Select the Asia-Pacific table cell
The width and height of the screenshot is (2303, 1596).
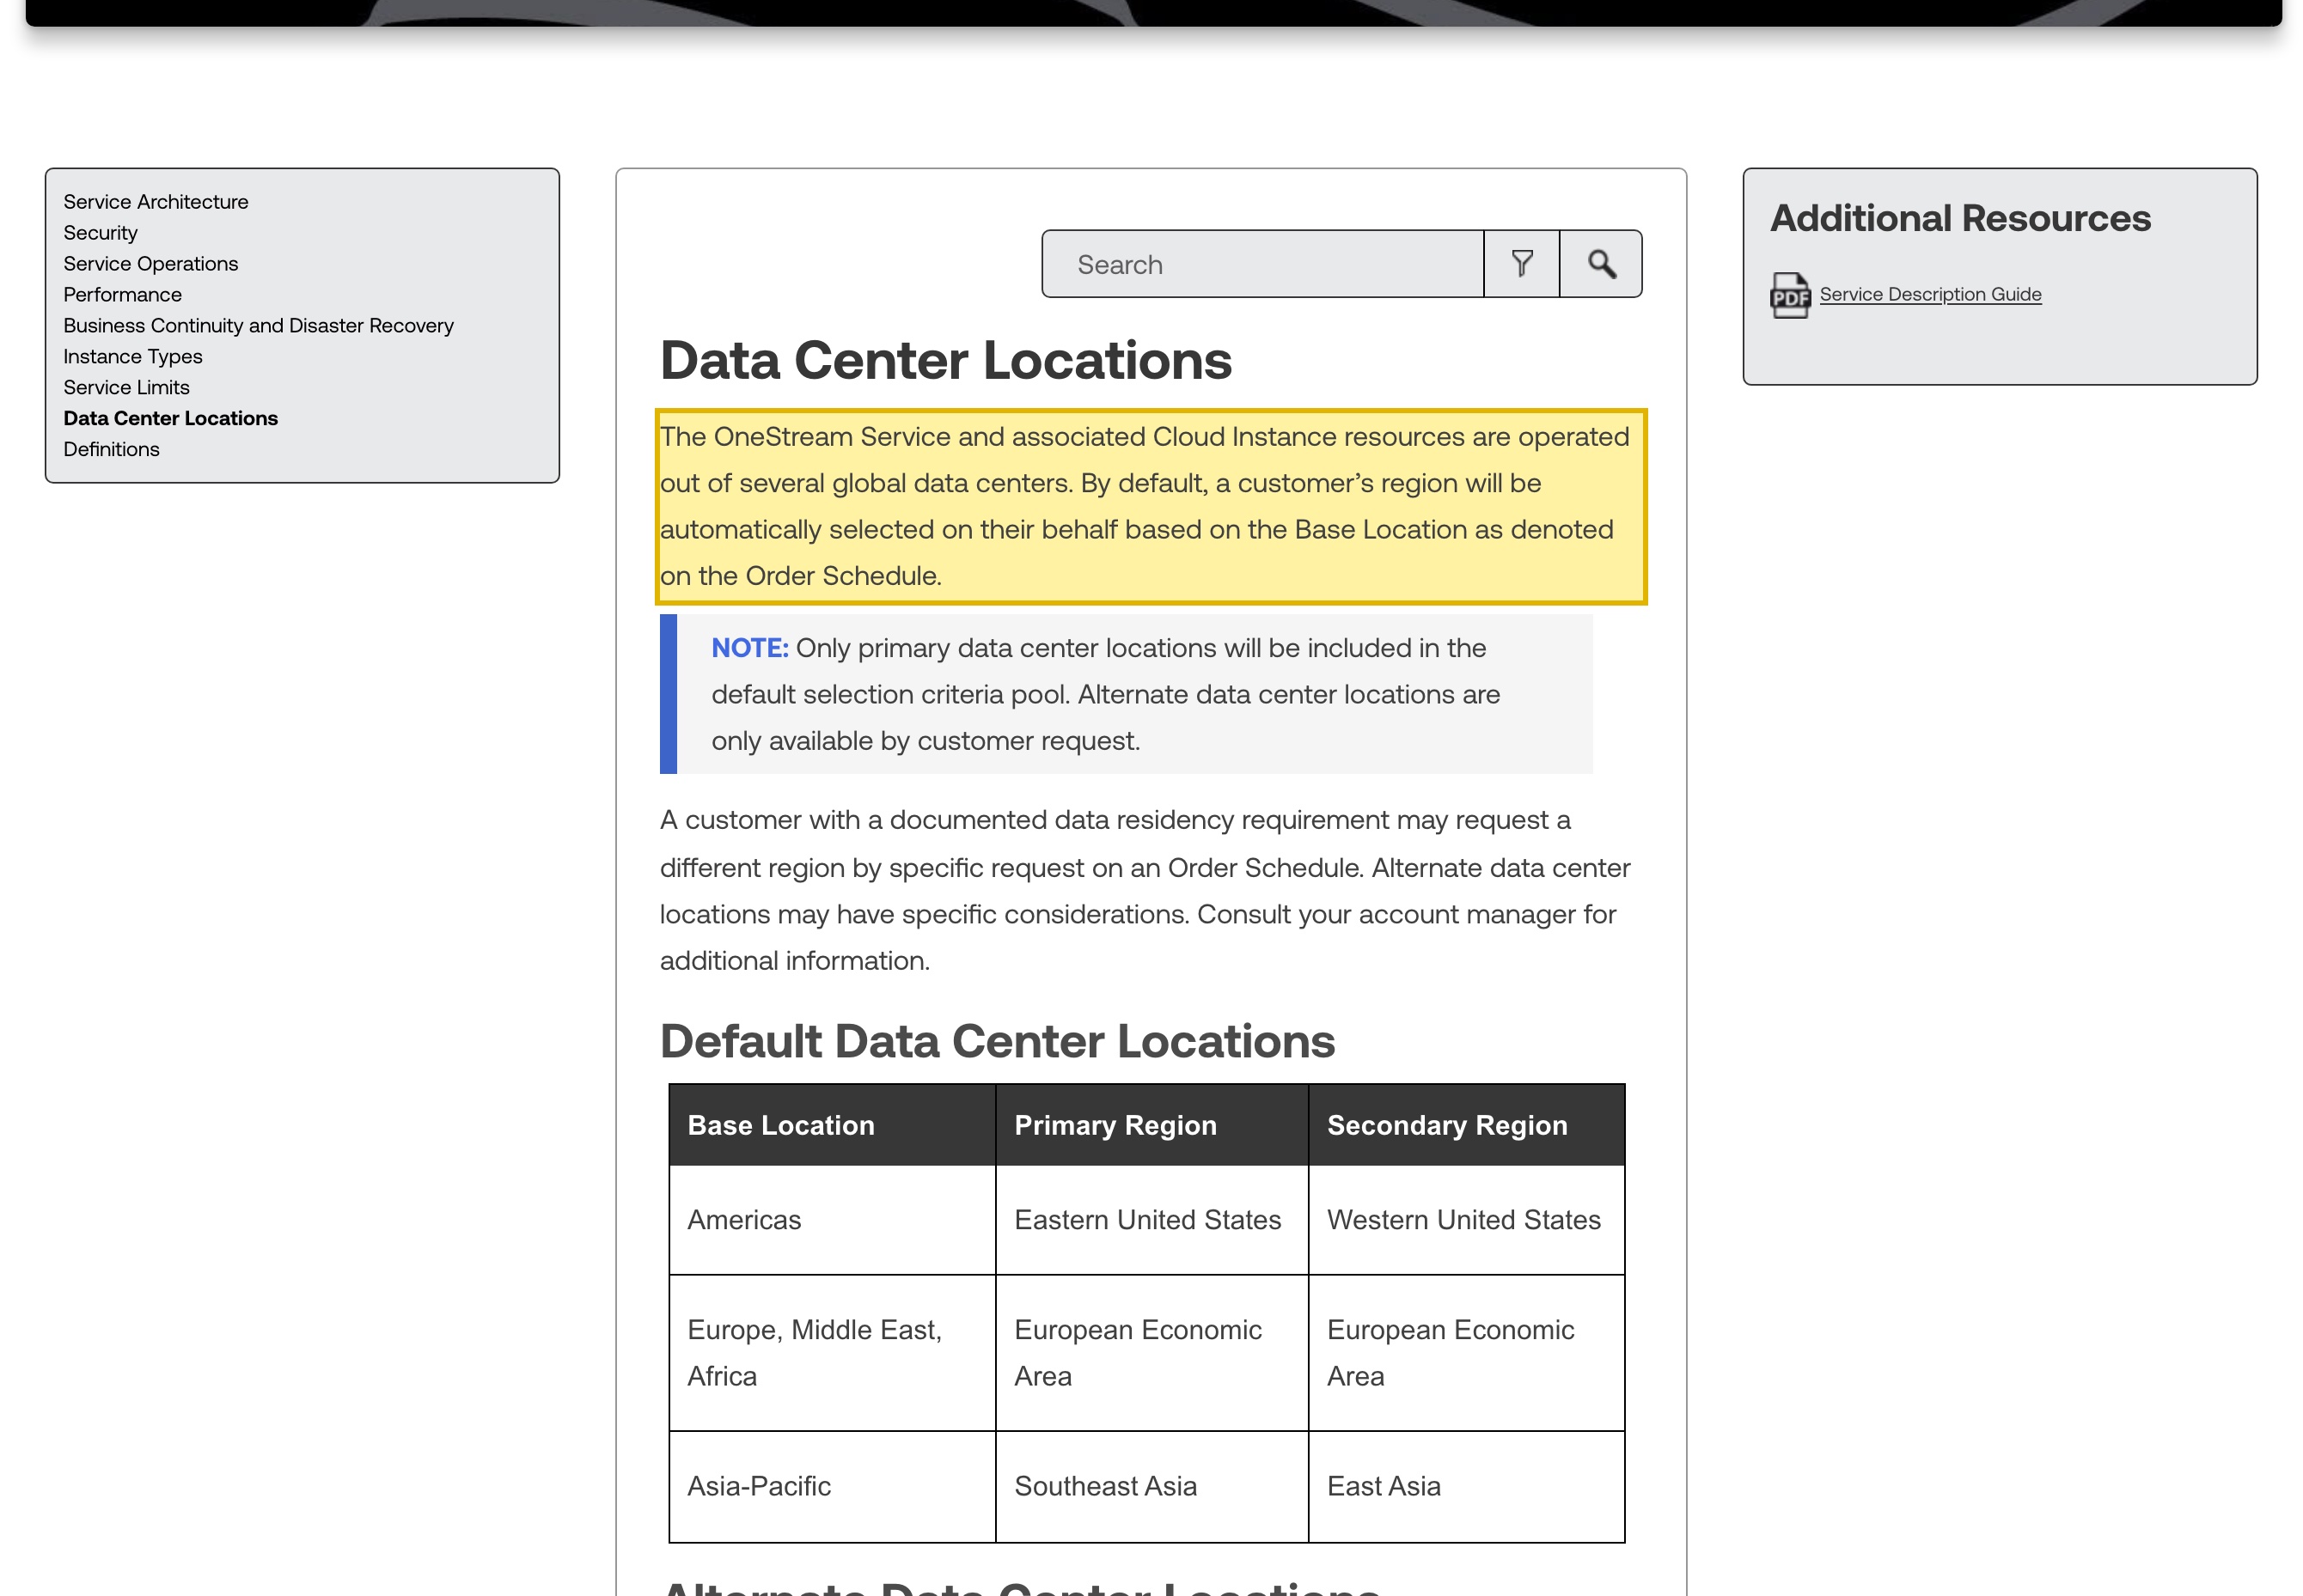pyautogui.click(x=833, y=1486)
